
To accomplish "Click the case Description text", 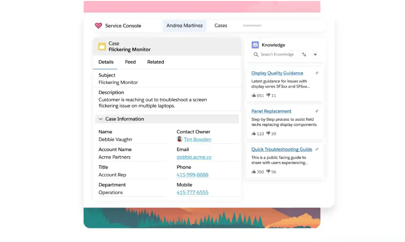I will point(152,103).
